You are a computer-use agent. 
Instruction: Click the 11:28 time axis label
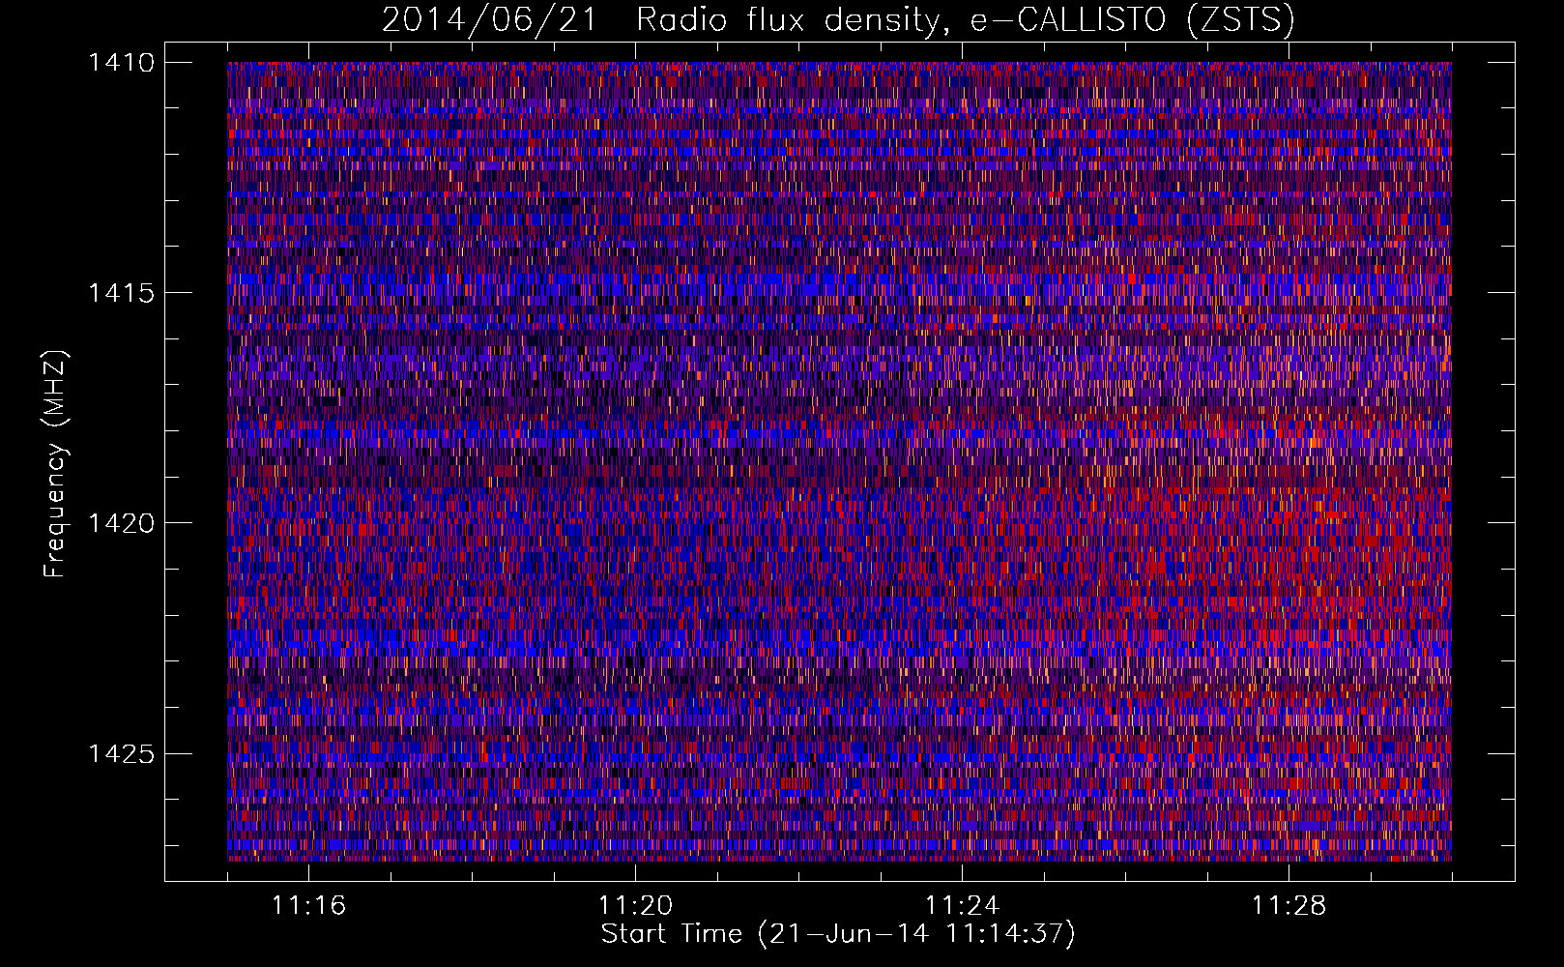click(1289, 906)
